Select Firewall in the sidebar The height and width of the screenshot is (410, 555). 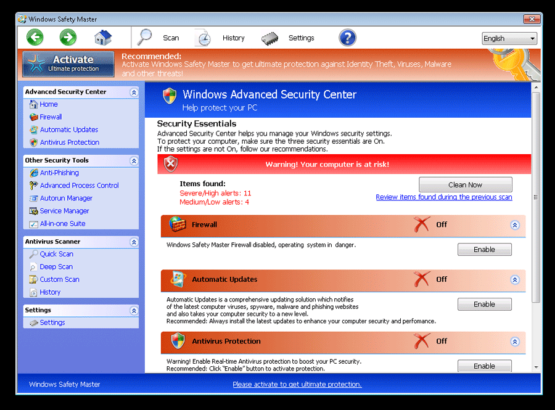pos(51,117)
